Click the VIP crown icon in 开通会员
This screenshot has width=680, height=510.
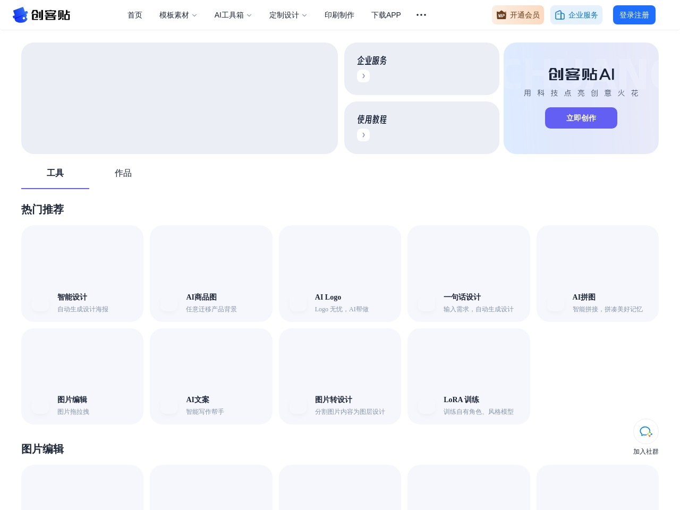click(501, 15)
